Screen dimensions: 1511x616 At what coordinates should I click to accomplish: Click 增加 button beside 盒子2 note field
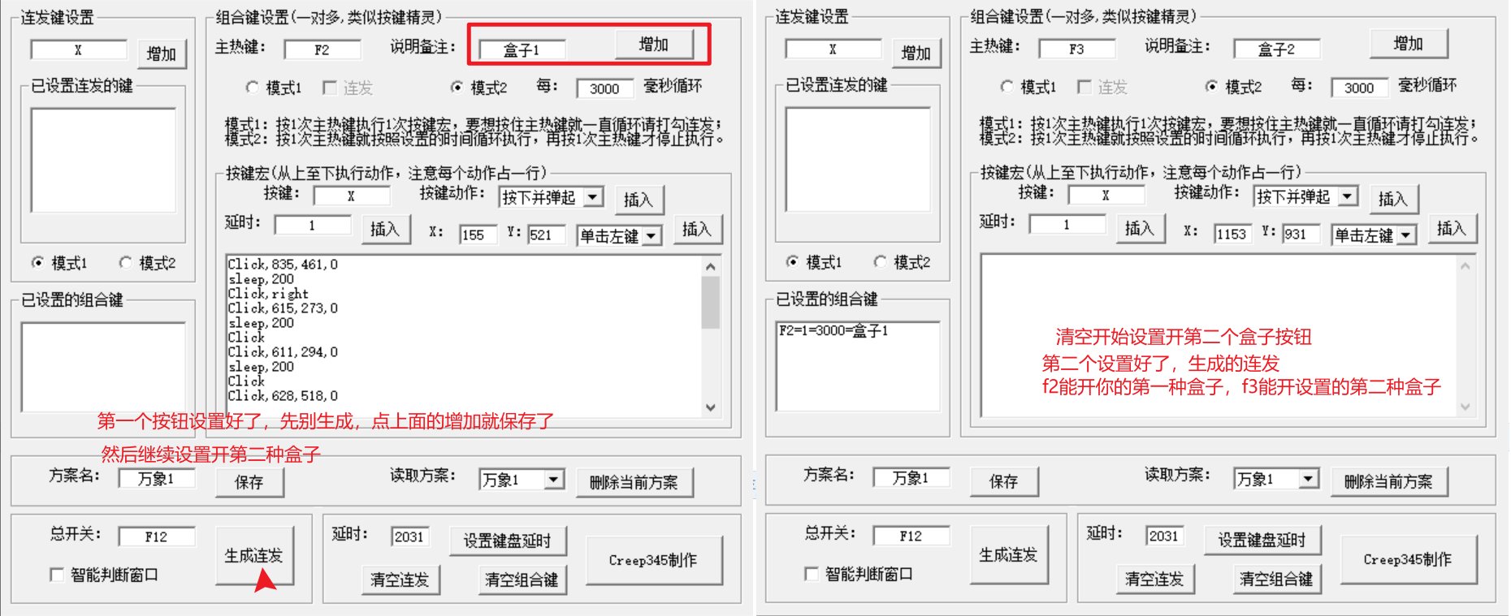[x=1409, y=44]
